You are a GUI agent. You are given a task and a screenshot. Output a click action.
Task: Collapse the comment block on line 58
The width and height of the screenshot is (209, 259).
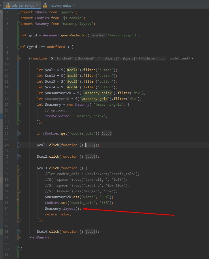19,174
